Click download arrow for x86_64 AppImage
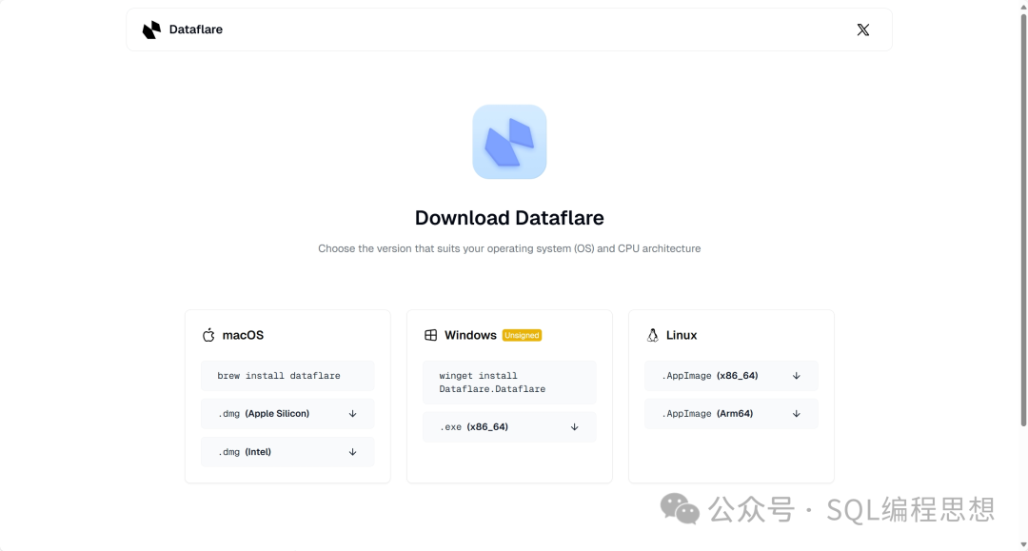 pos(796,376)
